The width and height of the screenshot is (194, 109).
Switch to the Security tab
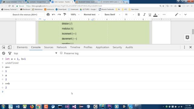117,47
